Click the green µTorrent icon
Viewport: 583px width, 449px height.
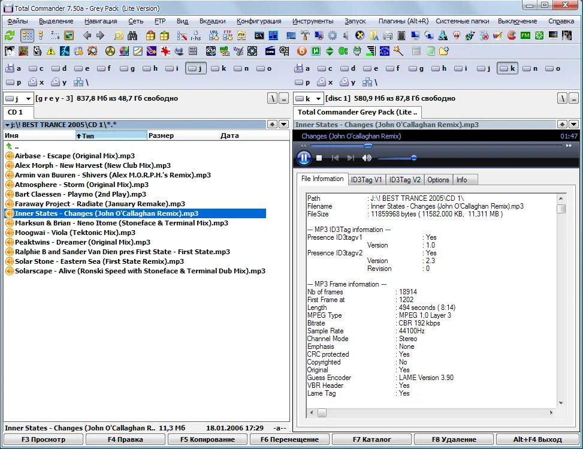[x=316, y=51]
